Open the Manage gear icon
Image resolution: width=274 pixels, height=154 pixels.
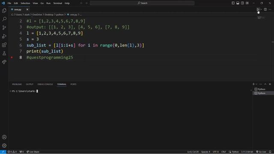point(4,145)
